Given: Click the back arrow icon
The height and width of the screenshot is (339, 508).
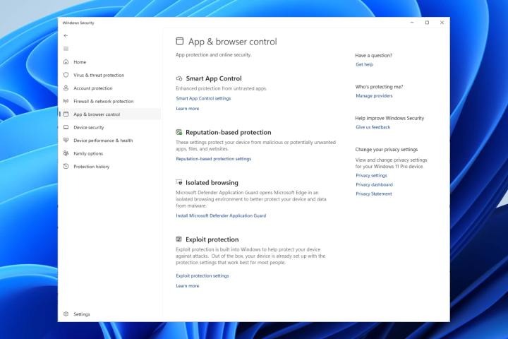Looking at the screenshot, I should tap(66, 36).
